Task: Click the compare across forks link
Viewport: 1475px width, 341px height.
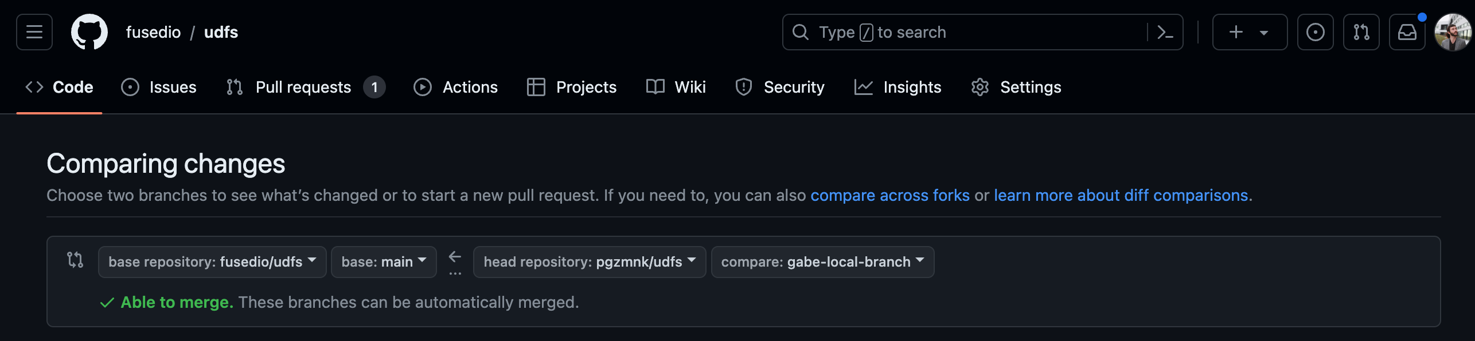Action: coord(889,196)
